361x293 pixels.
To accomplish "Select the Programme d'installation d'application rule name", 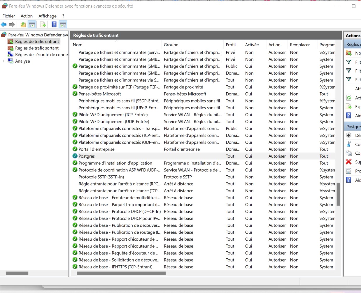I will pos(115,163).
